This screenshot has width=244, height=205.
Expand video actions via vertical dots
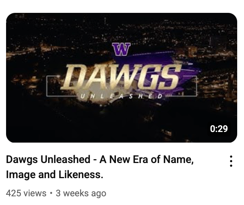pos(231,161)
